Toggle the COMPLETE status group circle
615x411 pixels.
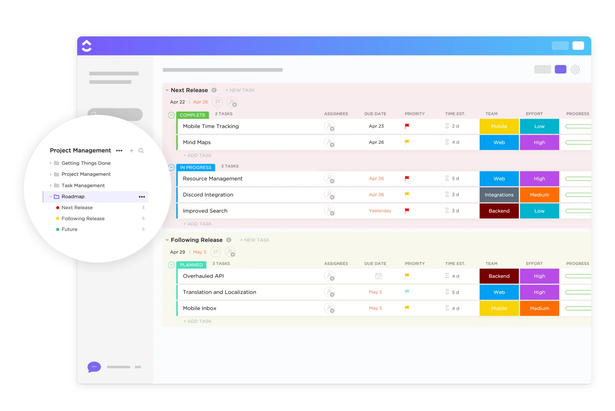point(171,115)
